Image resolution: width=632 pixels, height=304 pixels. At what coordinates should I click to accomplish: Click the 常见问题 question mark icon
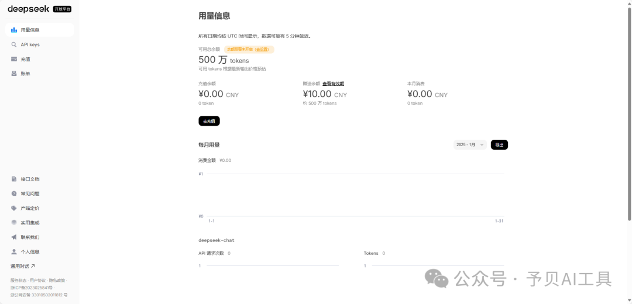(14, 194)
